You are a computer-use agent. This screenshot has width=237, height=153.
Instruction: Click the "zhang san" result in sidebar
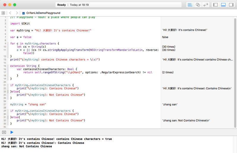coord(170,104)
